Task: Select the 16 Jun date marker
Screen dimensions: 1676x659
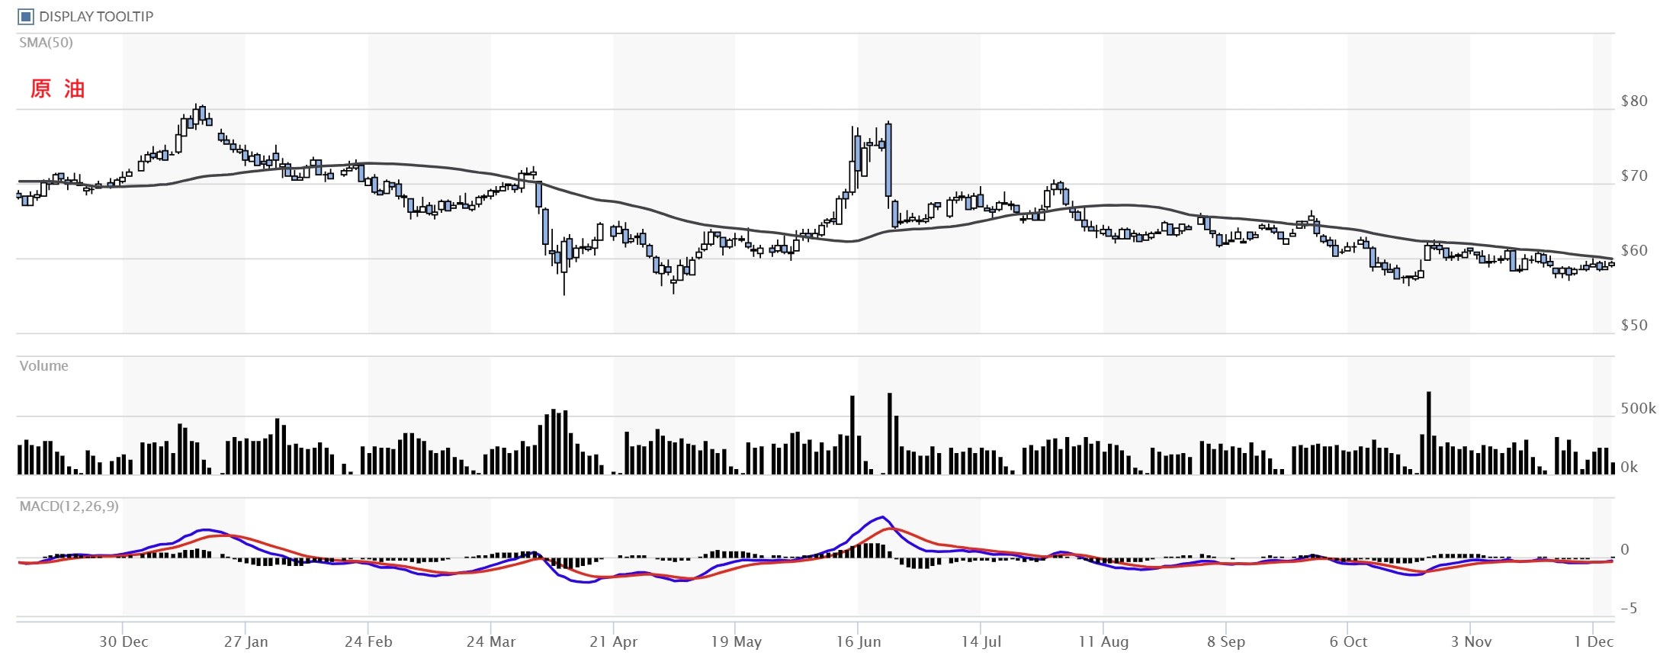Action: (x=858, y=641)
